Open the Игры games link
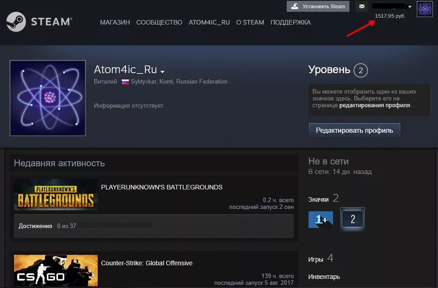Screen dimensions: 438x288 coord(316,259)
